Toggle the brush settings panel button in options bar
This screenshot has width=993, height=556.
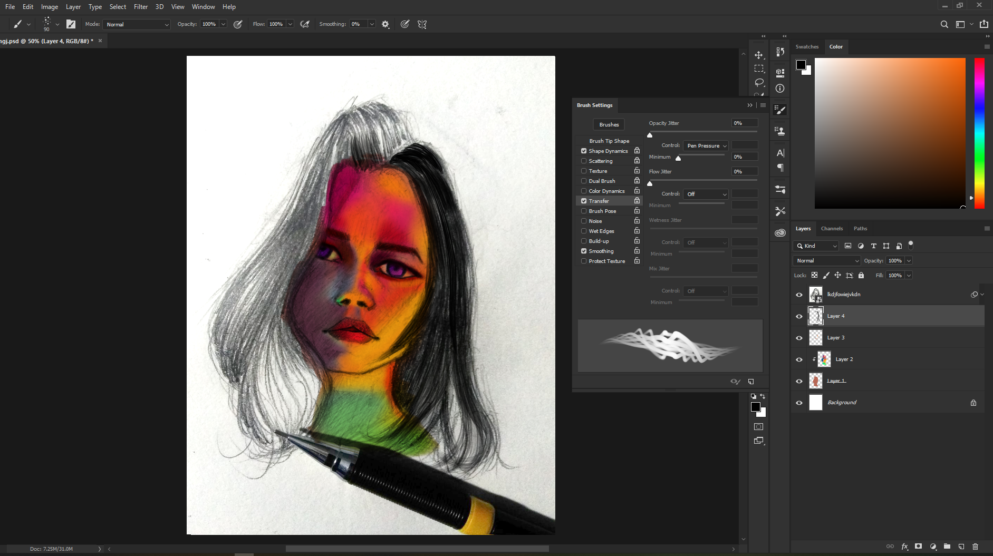[71, 24]
